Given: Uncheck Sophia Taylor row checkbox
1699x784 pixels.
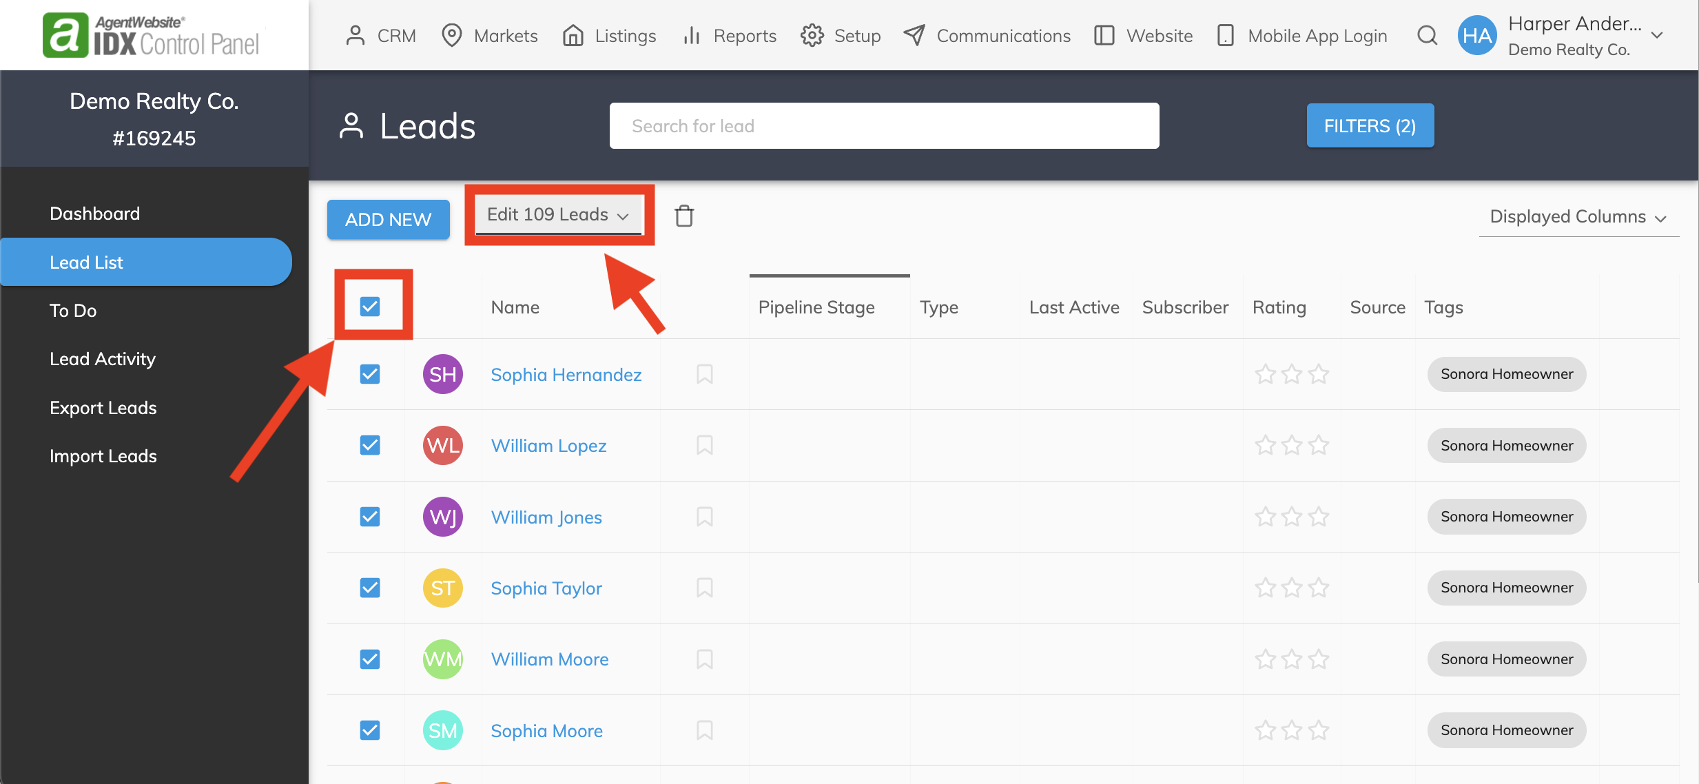Looking at the screenshot, I should [370, 588].
